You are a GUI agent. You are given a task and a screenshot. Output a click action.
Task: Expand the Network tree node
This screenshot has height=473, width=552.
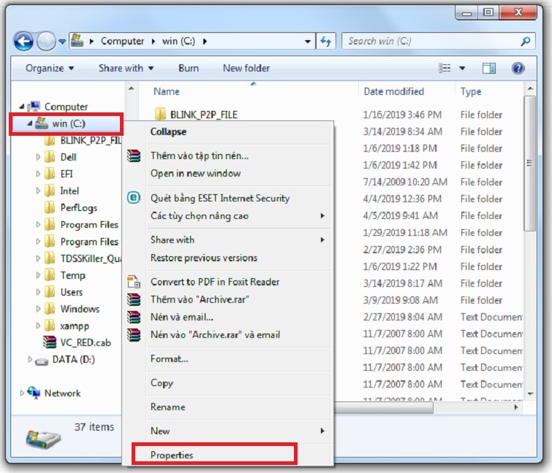22,393
